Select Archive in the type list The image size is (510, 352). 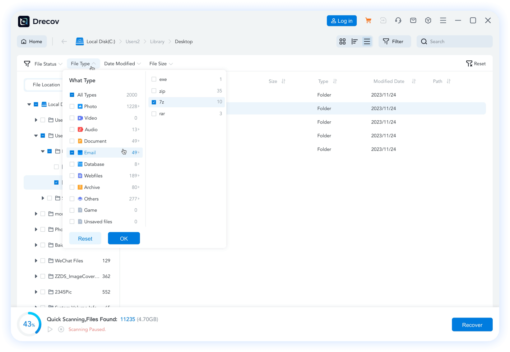pos(92,187)
